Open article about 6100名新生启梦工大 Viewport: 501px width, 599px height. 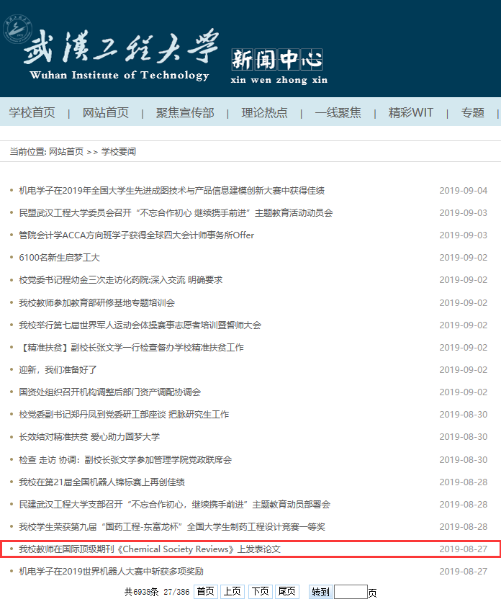(x=59, y=258)
